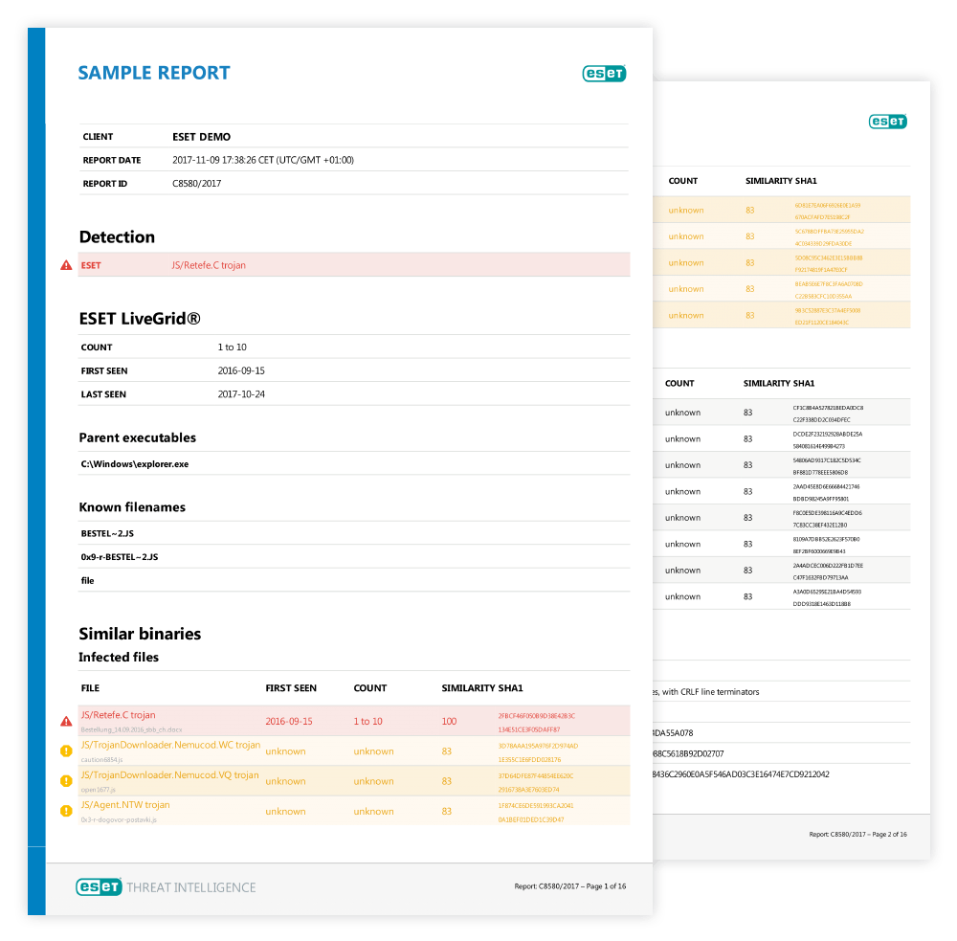Viewport: 957px width, 941px height.
Task: Select the report ID value C8580/2017
Action: [x=196, y=183]
